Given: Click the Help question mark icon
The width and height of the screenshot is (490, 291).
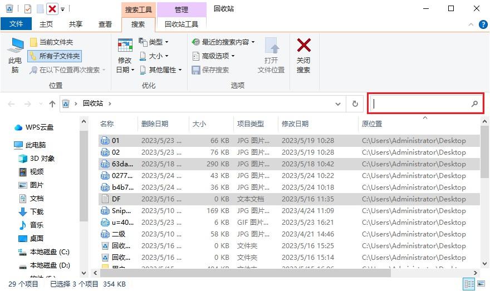Looking at the screenshot, I should 483,24.
